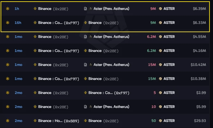The image size is (213, 128).
Task: Click the ASTER token icon in the $2.99 row
Action: coord(160,93)
